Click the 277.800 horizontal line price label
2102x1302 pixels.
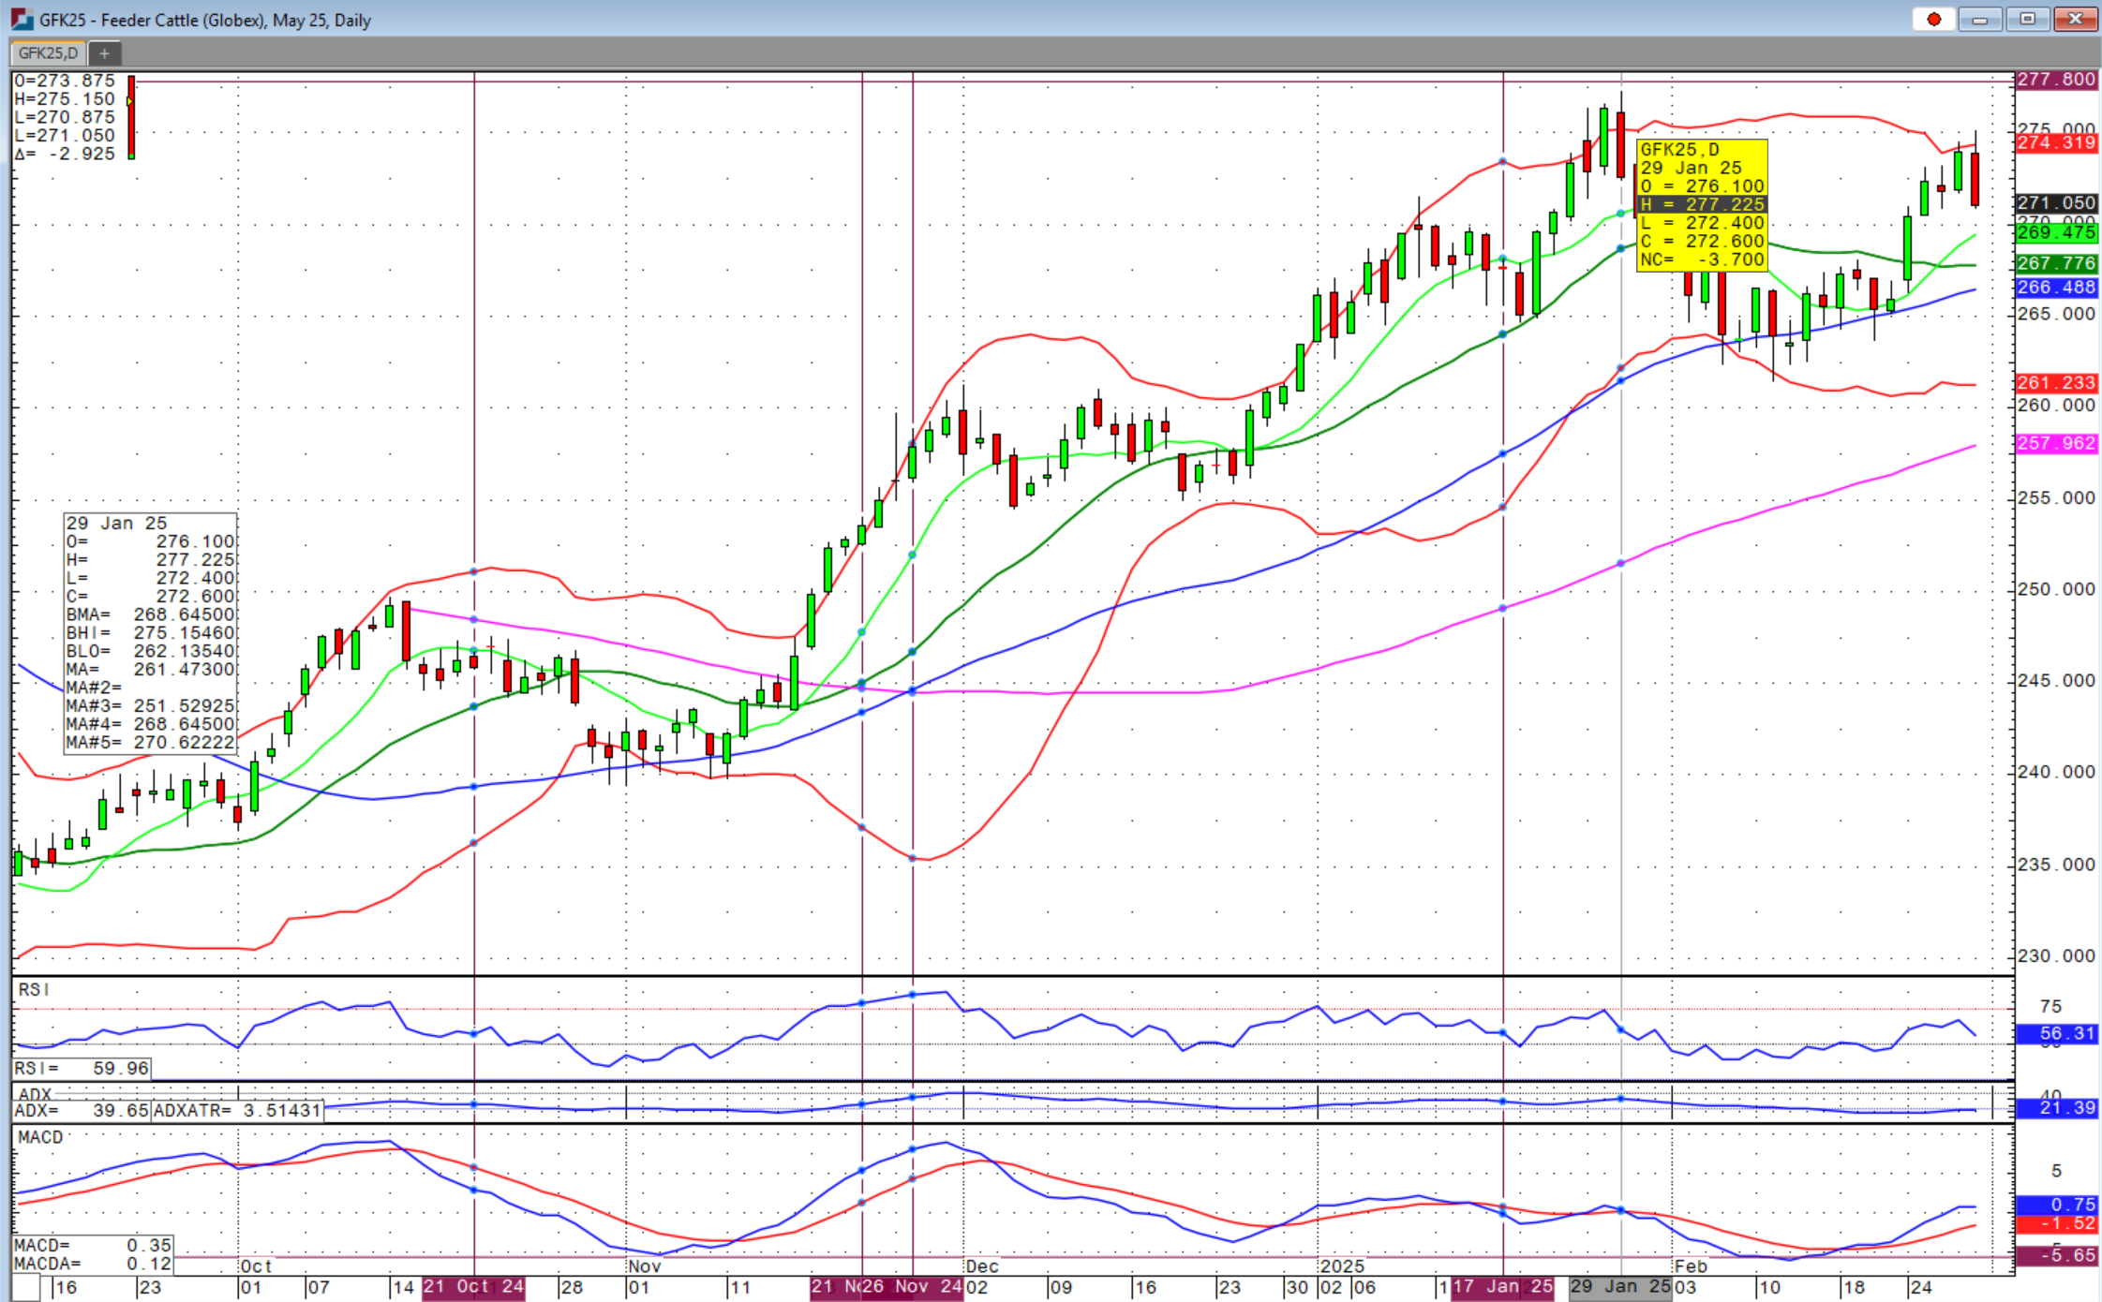tap(2056, 80)
